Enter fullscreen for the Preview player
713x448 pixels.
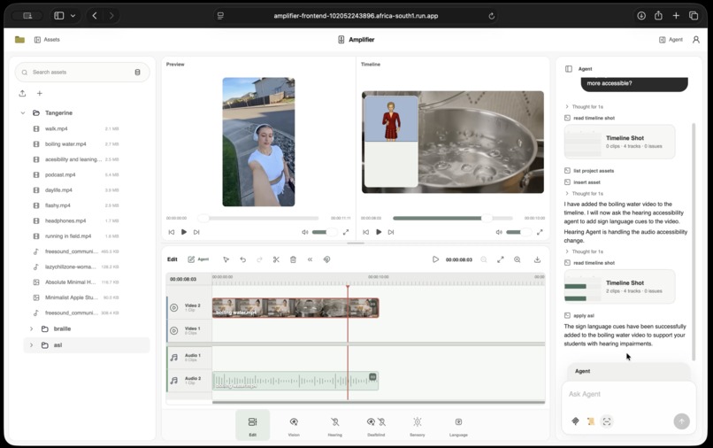346,232
